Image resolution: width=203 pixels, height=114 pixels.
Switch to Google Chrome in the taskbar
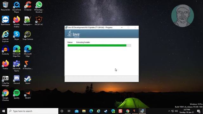click(128, 111)
